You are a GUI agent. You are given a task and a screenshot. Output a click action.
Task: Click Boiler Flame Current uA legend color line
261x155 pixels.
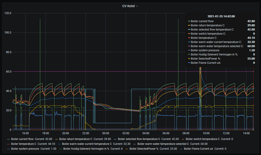coord(181,149)
